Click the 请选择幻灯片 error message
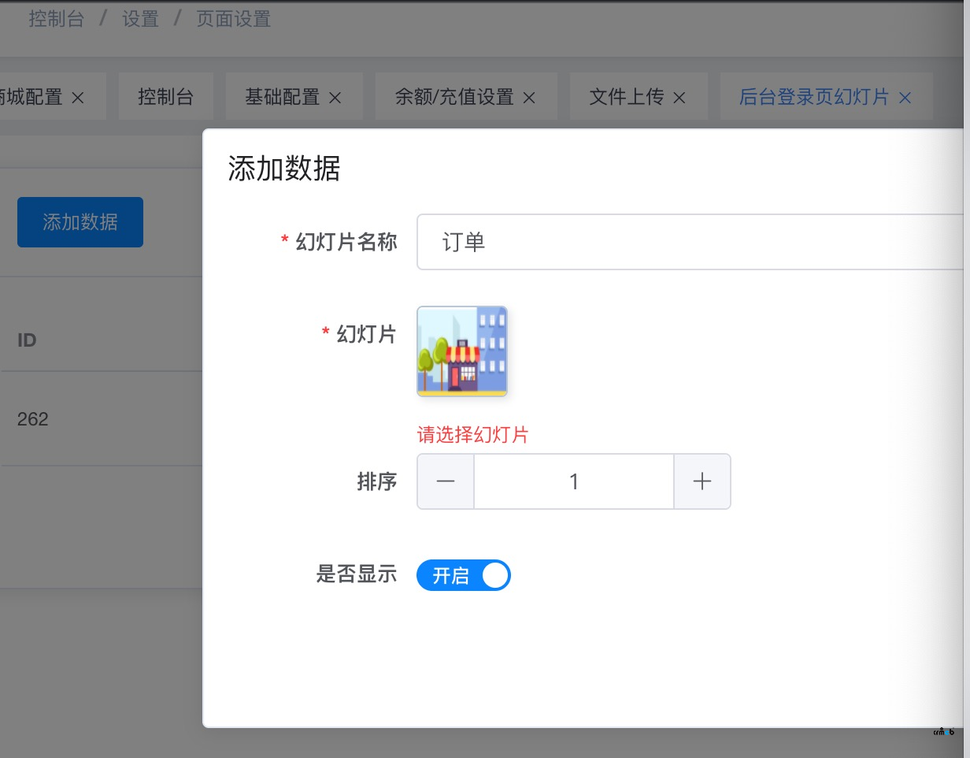Image resolution: width=970 pixels, height=758 pixels. pyautogui.click(x=472, y=435)
